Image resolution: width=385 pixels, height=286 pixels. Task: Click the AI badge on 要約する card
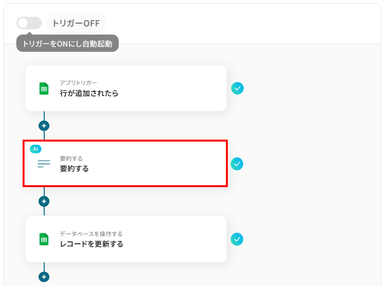click(36, 149)
